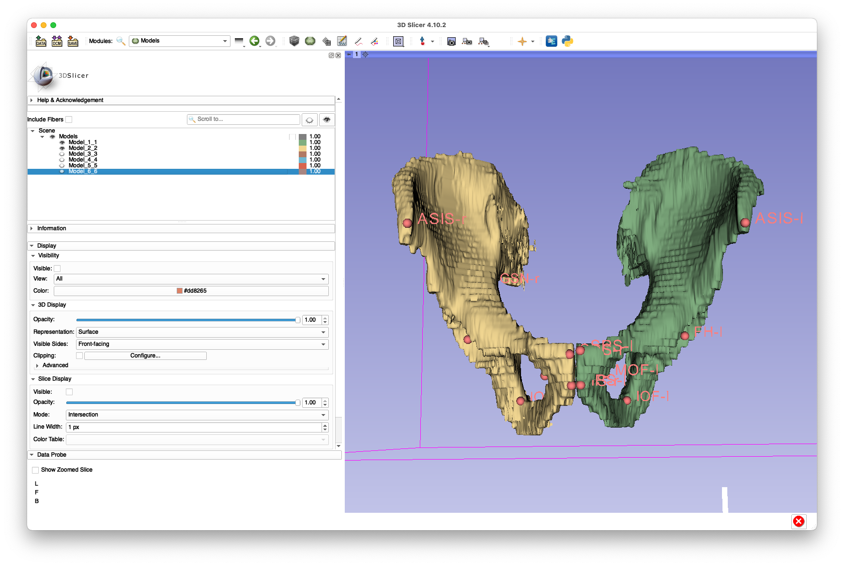Expand Help & Acknowledgement section
The image size is (844, 566).
[x=181, y=100]
